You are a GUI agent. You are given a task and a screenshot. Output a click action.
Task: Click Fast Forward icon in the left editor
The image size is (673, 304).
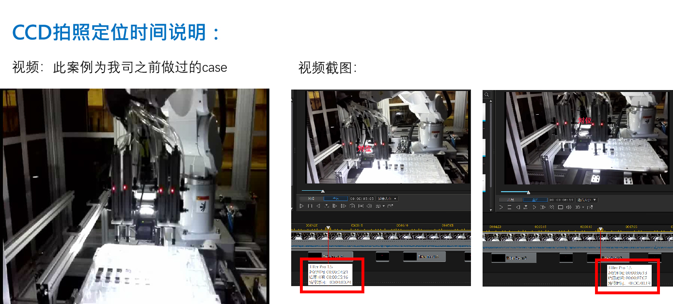point(343,206)
